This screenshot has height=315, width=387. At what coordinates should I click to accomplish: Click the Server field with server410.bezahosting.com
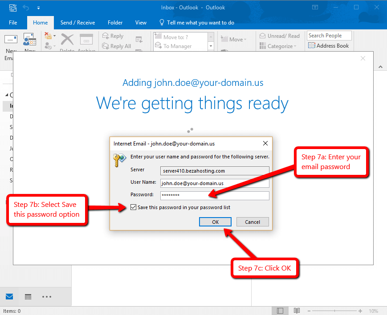coord(215,171)
